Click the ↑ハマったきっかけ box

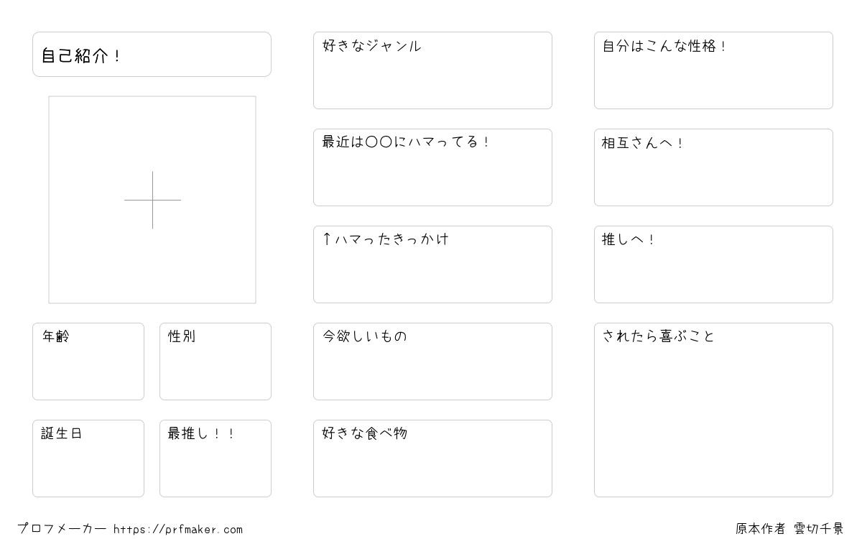click(432, 264)
